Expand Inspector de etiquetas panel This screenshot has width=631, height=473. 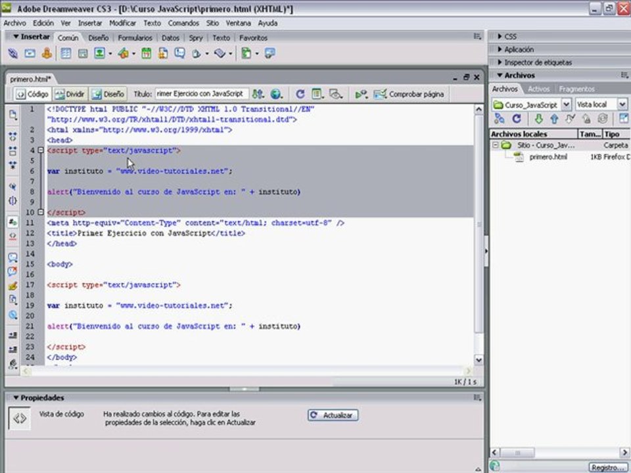[x=500, y=62]
